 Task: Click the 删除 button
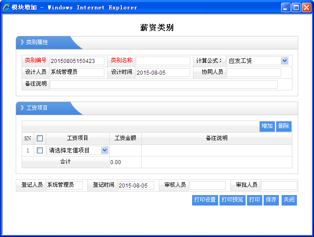pyautogui.click(x=284, y=126)
